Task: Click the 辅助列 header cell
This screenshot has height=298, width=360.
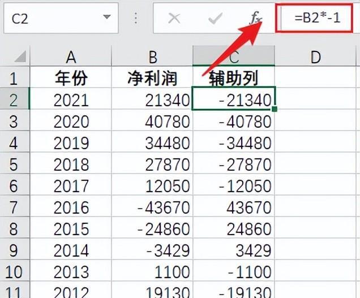Action: 234,77
